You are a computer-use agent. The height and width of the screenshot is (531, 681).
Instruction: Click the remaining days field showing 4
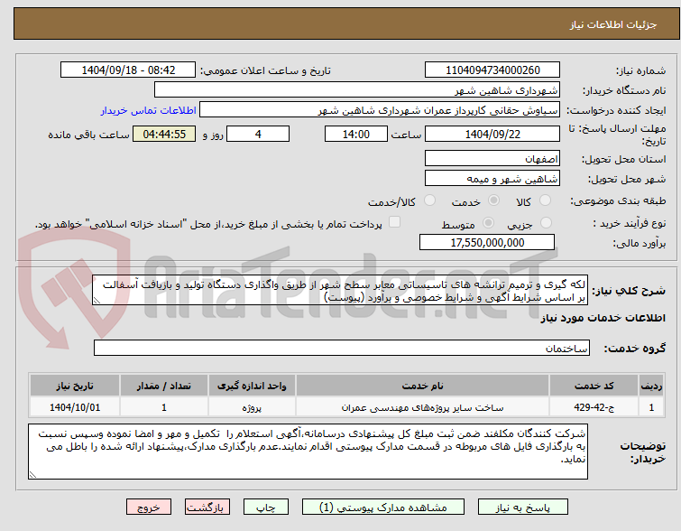tap(258, 134)
